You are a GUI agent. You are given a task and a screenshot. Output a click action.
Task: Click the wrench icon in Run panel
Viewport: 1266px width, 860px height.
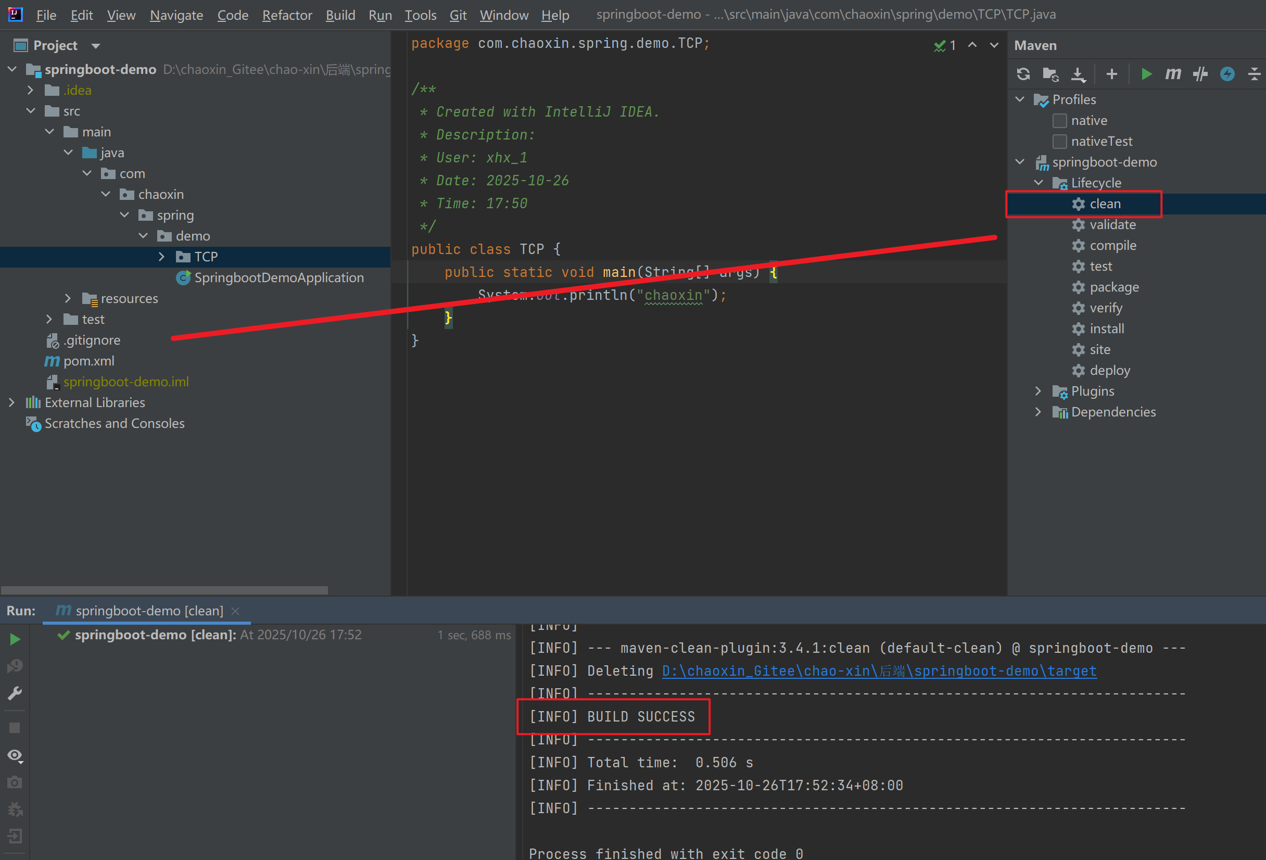click(x=15, y=693)
